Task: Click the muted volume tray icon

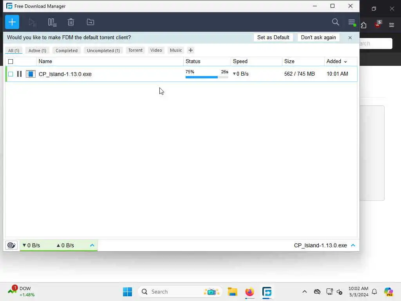Action: pos(340,292)
